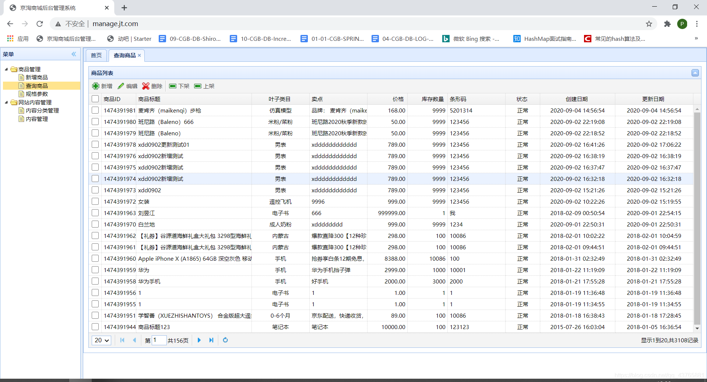Open 规格参数 in the menu tree
Screen dimensions: 707x382
point(37,94)
